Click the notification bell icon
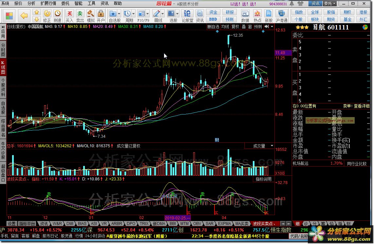This screenshot has width=374, height=244. pyautogui.click(x=292, y=4)
